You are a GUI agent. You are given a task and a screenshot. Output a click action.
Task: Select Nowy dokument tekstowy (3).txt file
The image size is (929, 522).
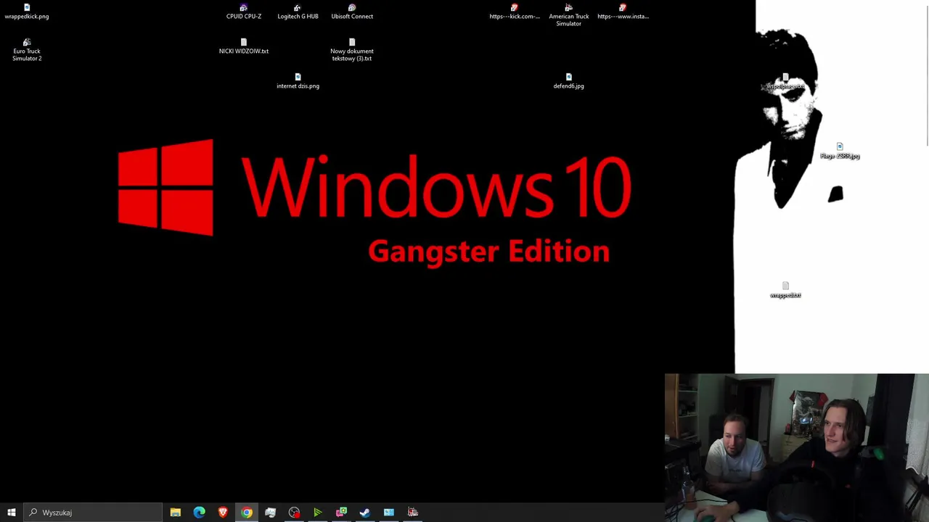pos(352,50)
